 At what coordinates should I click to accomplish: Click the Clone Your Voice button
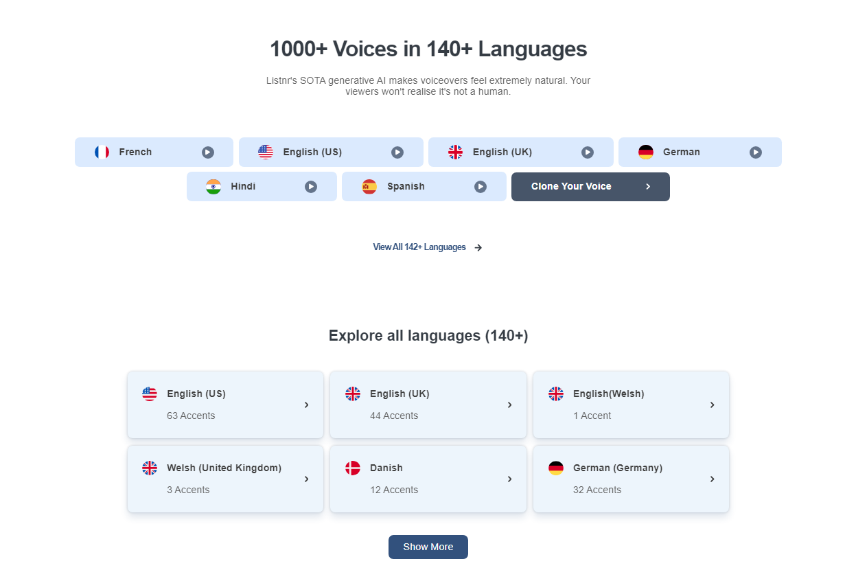(590, 187)
